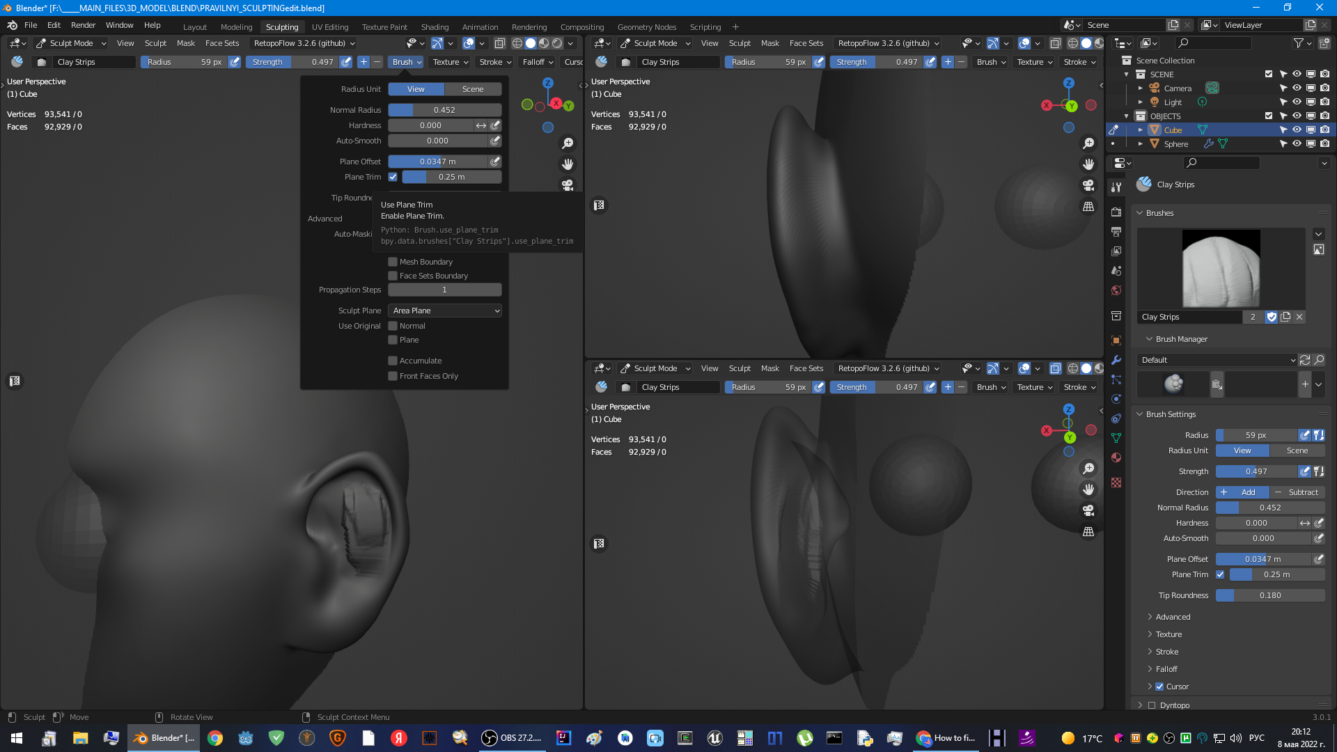
Task: Open the Material properties tab icon
Action: pyautogui.click(x=1116, y=457)
